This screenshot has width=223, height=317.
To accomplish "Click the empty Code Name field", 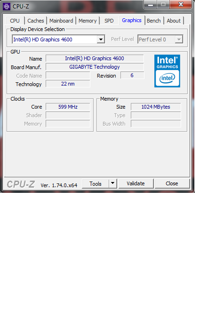I will (x=68, y=75).
